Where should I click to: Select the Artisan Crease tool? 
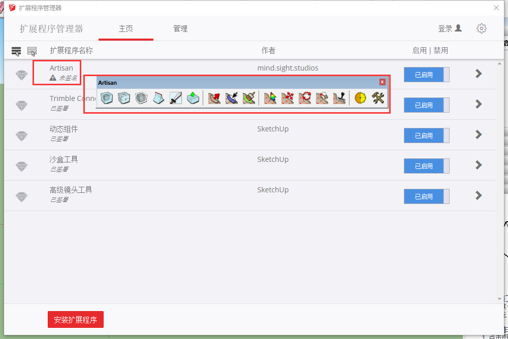158,98
